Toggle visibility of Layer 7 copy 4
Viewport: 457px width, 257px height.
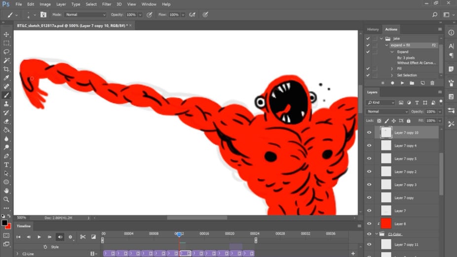click(369, 146)
